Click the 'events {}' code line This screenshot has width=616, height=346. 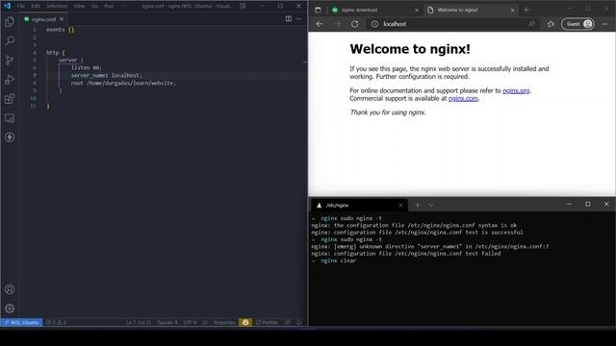pos(60,30)
